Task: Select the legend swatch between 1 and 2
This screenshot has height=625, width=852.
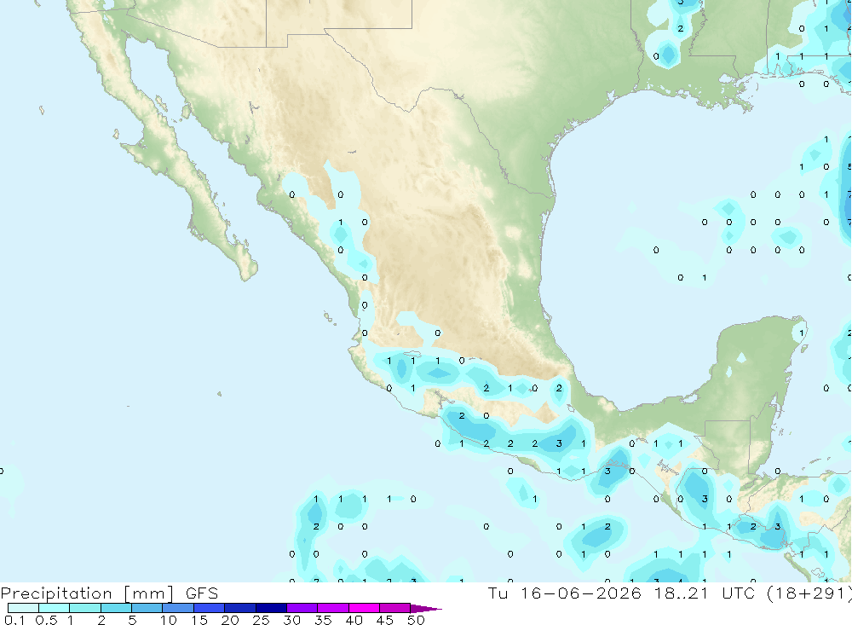Action: (x=85, y=608)
